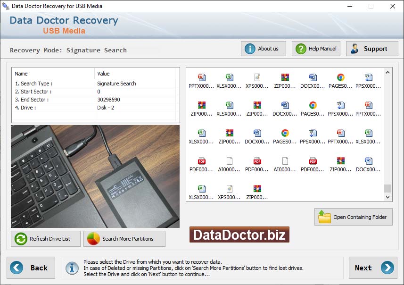Click the Open Containing Folder icon

click(324, 217)
